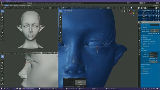The width and height of the screenshot is (160, 90).
Task: Adjust the Light Threshold slider
Action: (153, 62)
